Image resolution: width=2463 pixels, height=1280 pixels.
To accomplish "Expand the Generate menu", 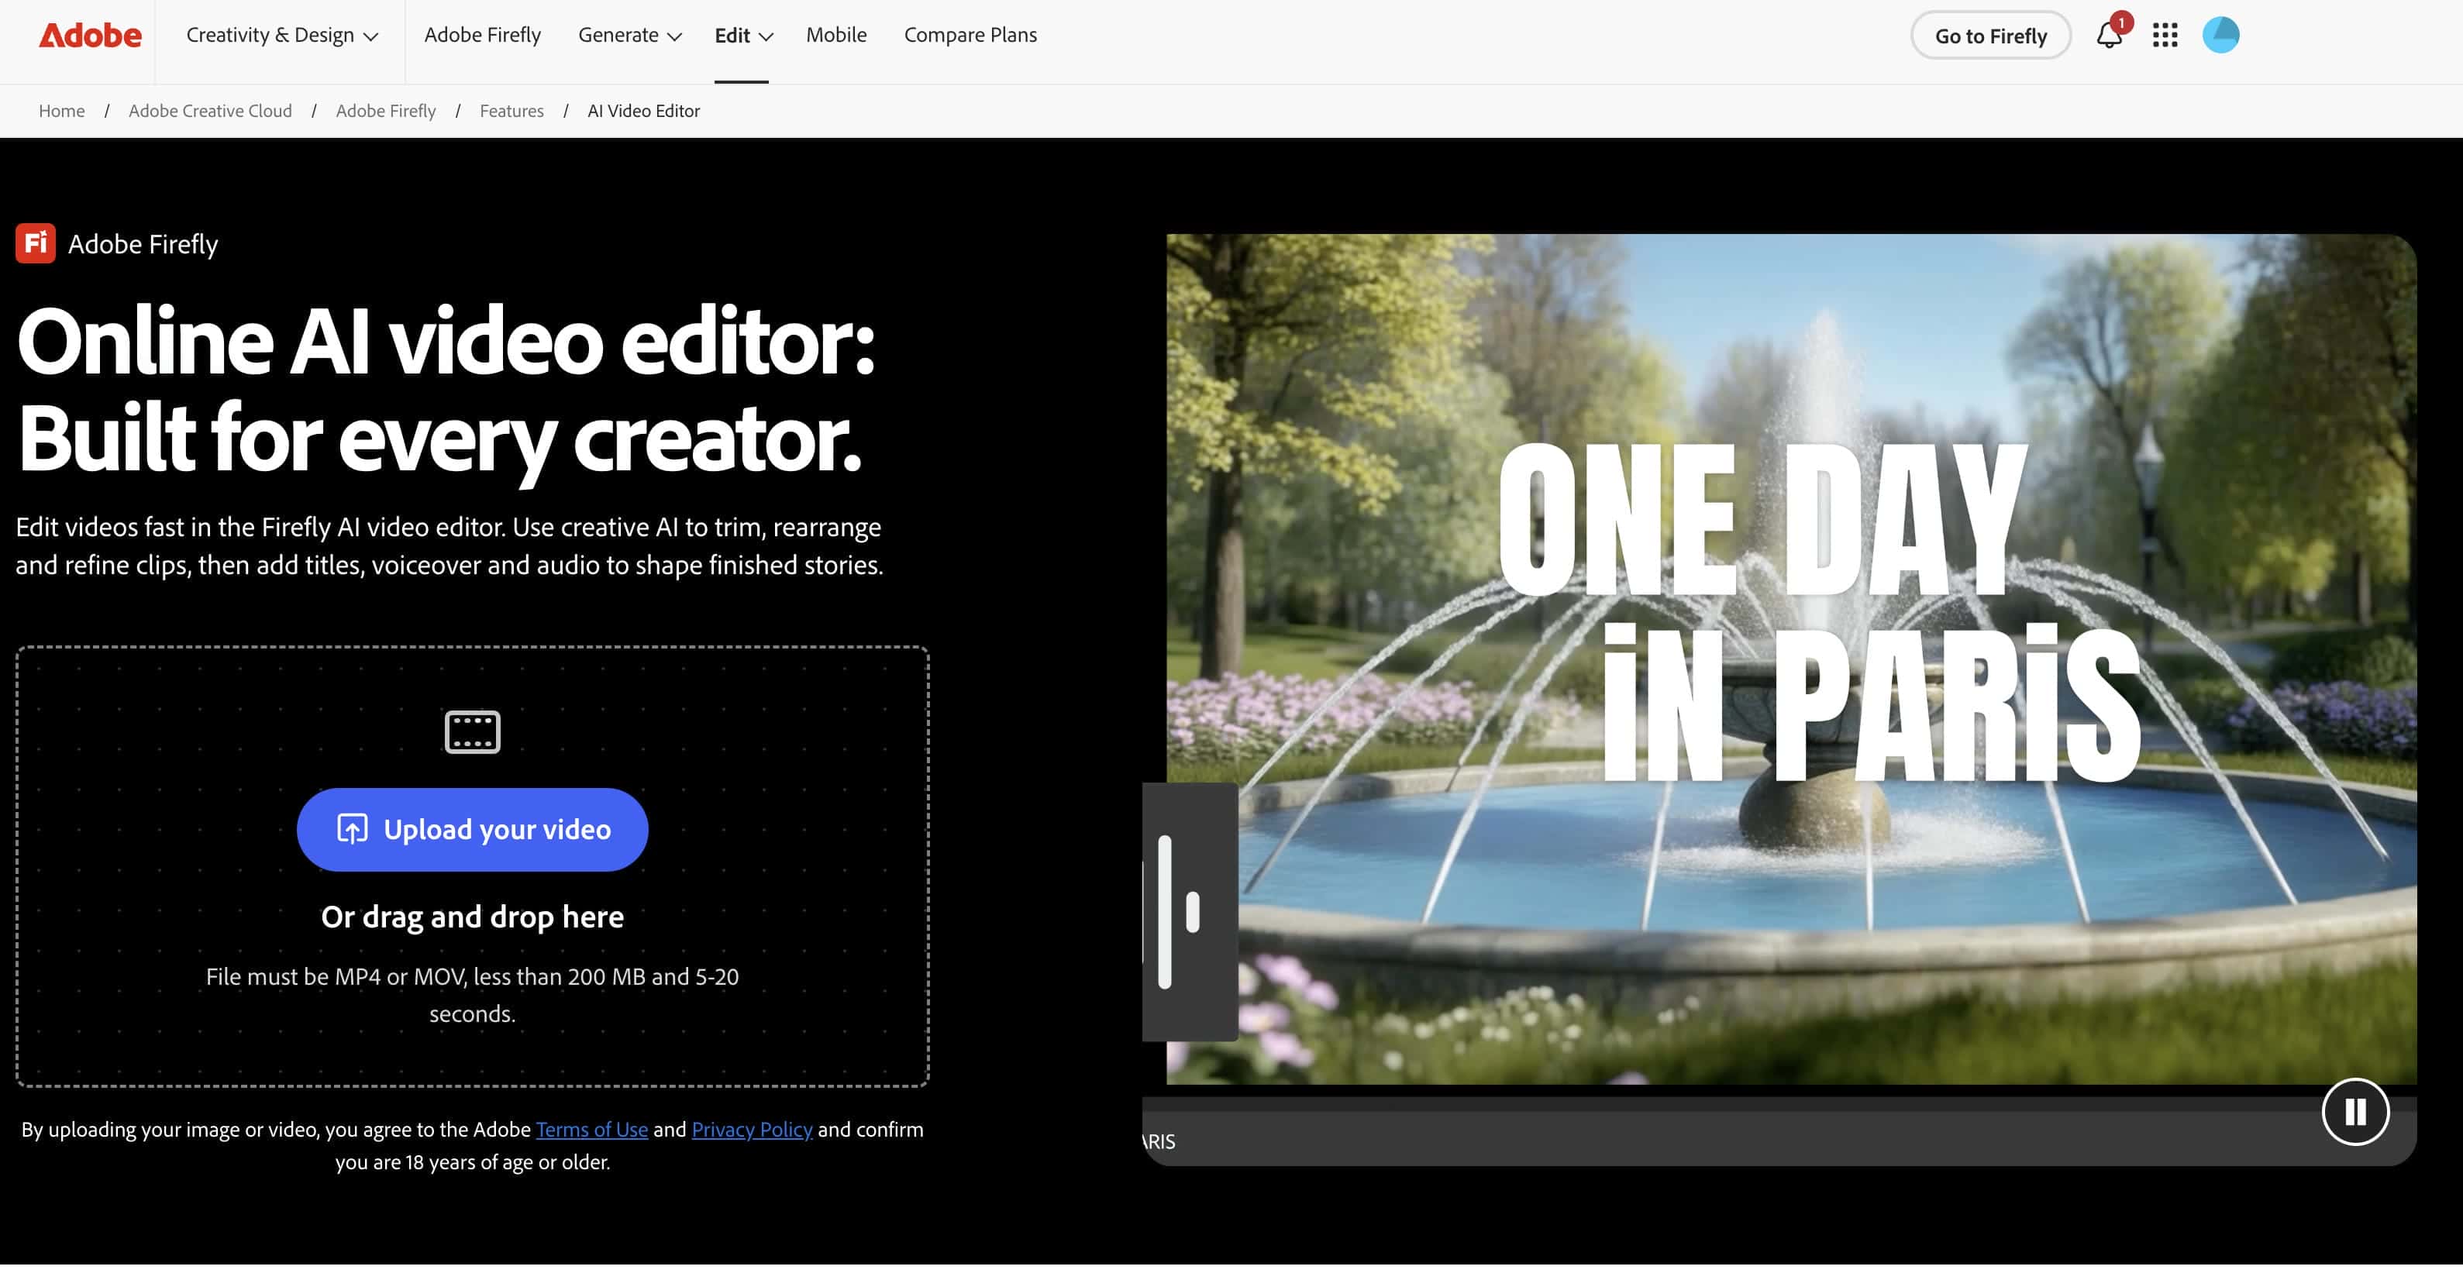I will [629, 36].
